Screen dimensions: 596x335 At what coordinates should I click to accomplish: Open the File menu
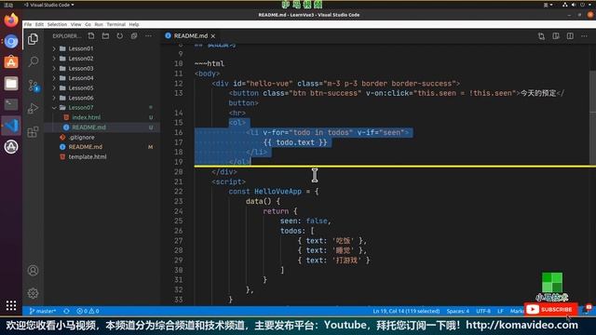coord(28,24)
